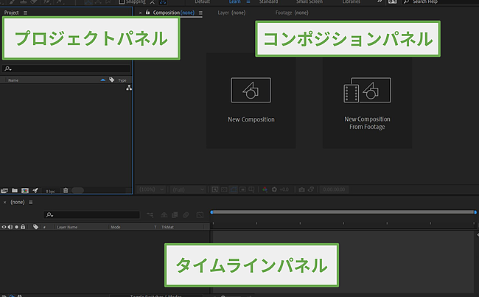
Task: Switch to the Project panel tab
Action: (x=11, y=13)
